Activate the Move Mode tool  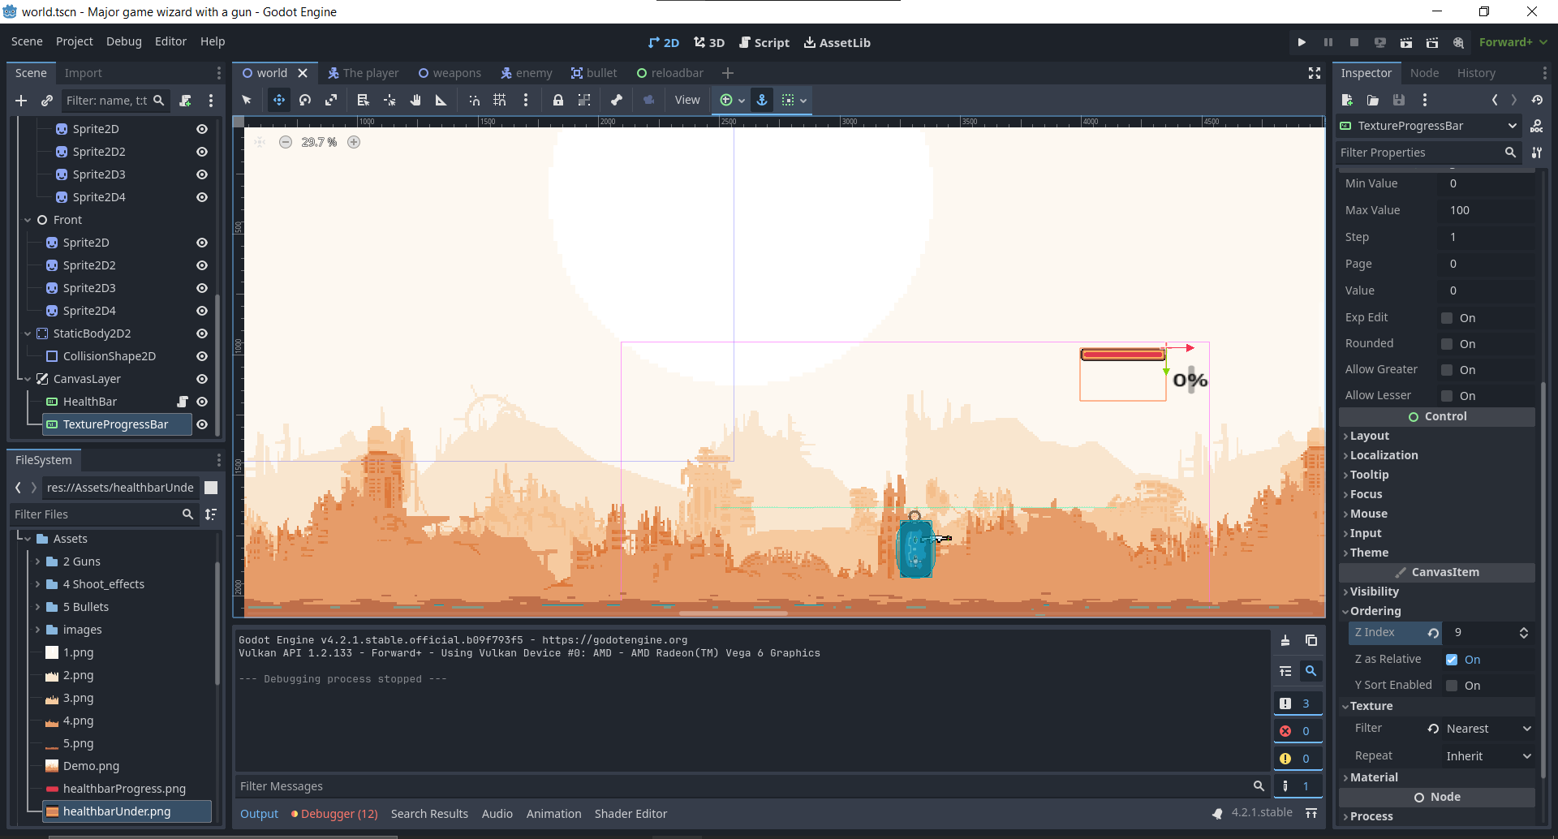pos(279,100)
